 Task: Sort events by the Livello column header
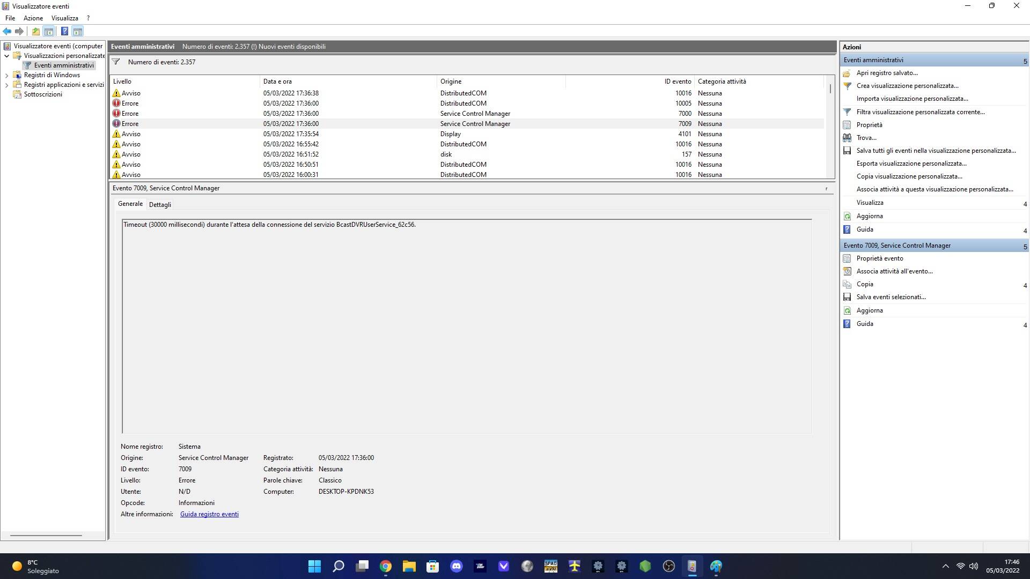[185, 81]
